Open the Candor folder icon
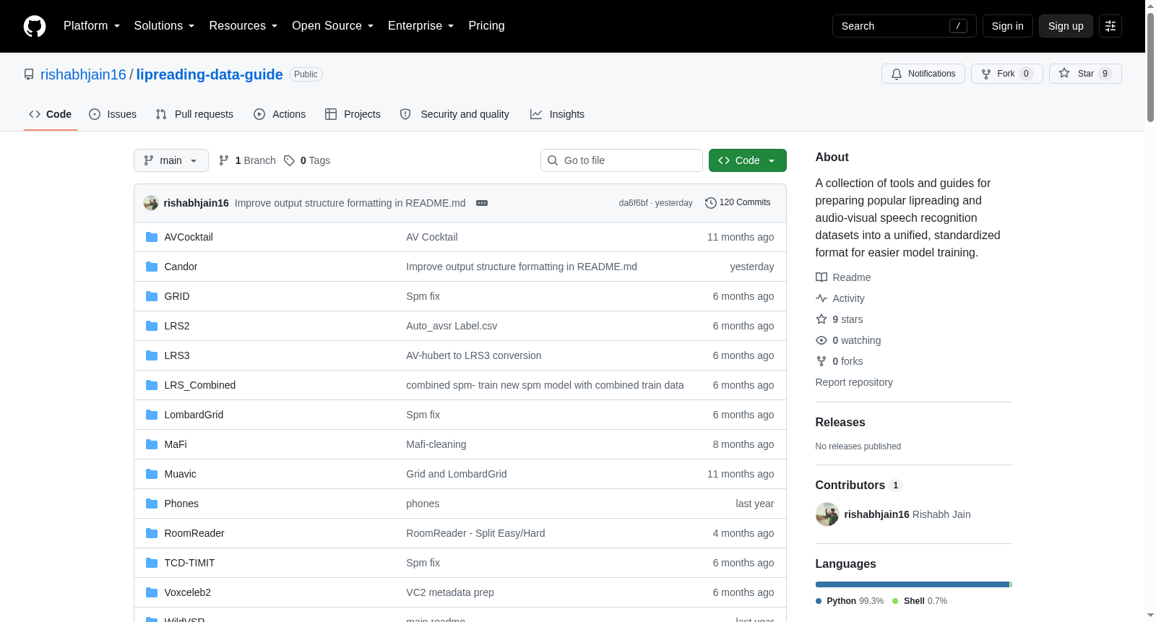Viewport: 1156px width, 622px height. click(152, 267)
